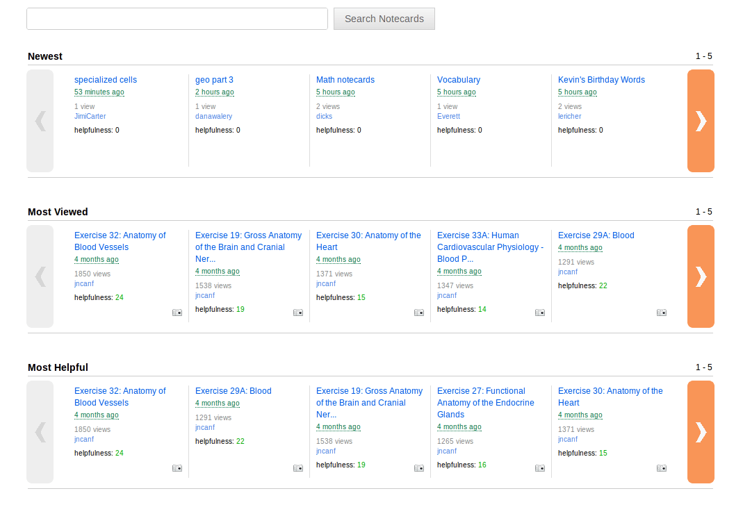Visit JimiCarter user profile
743x507 pixels.
coord(90,116)
